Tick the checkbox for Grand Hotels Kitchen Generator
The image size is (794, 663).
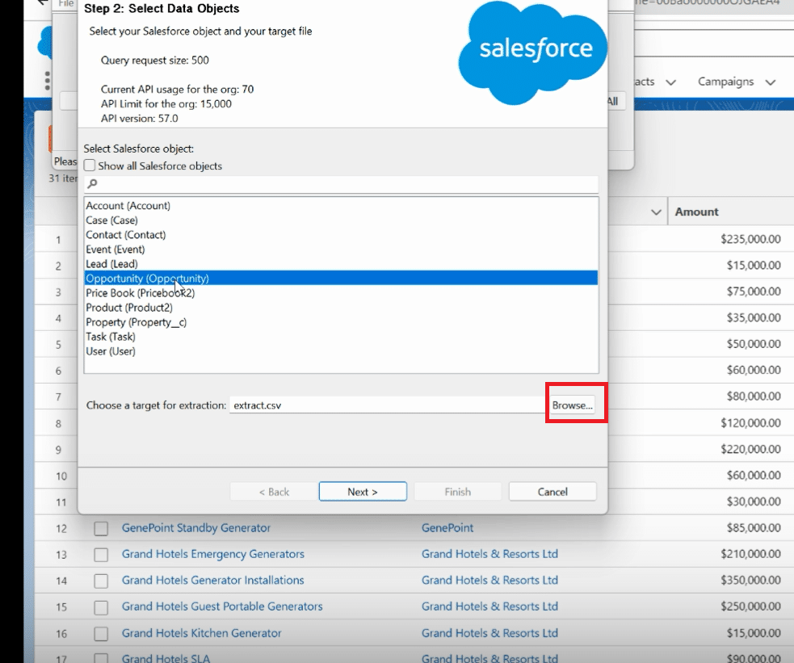[101, 634]
